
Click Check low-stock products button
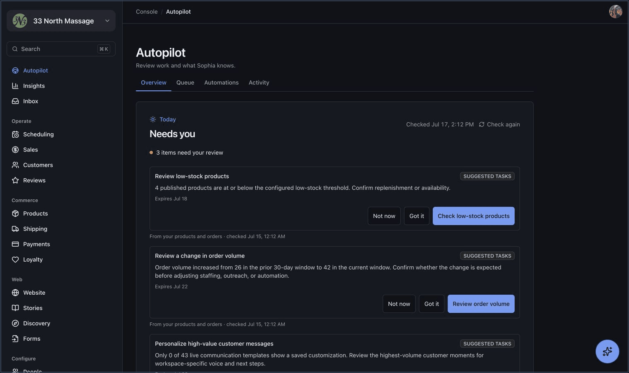[x=473, y=216]
